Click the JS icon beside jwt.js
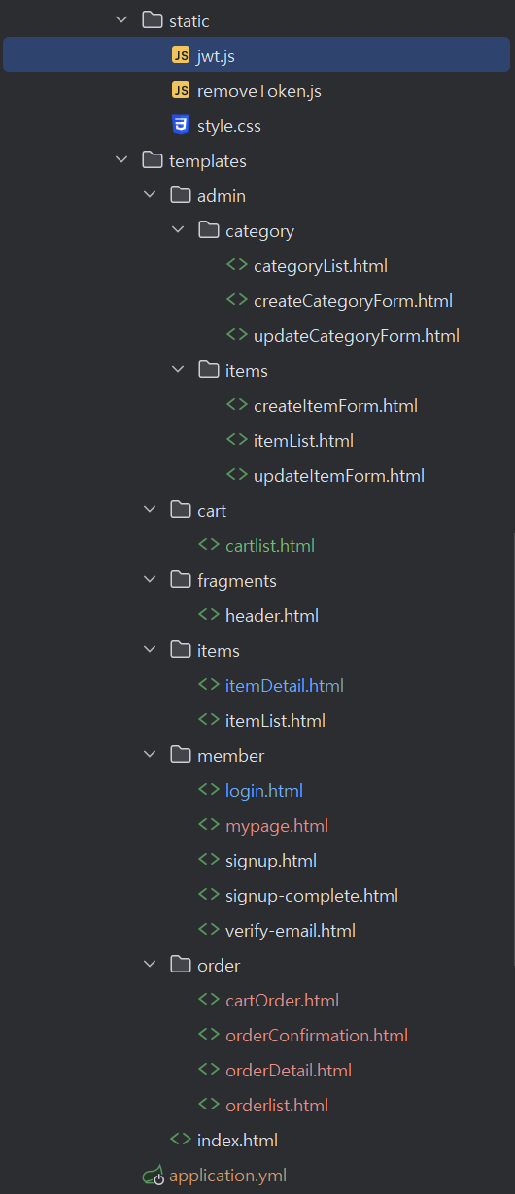The image size is (515, 1194). click(181, 55)
